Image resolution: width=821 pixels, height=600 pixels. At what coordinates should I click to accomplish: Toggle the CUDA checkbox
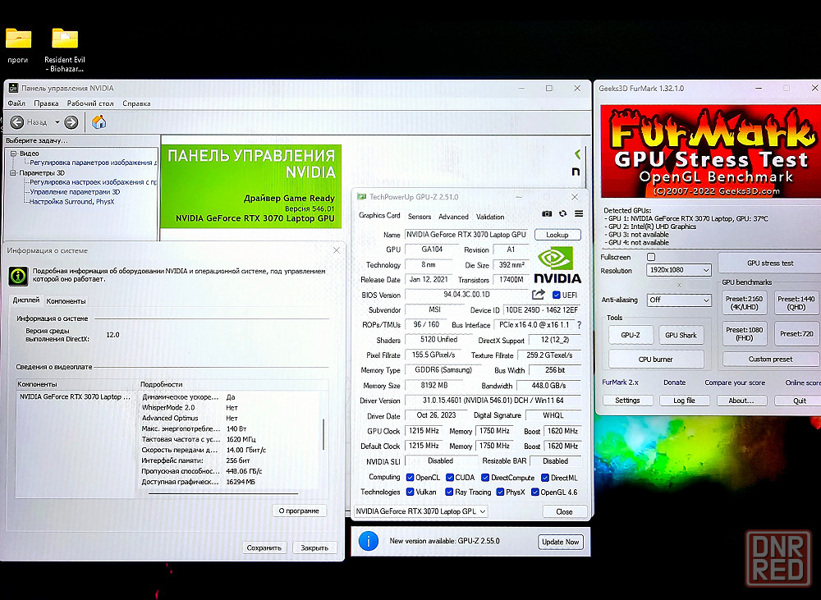click(450, 478)
